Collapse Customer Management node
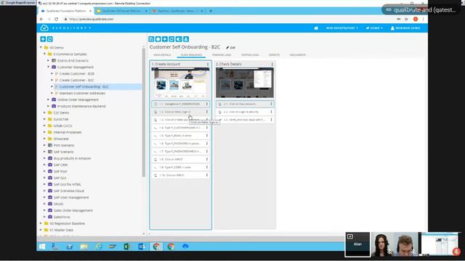This screenshot has height=261, width=465. [49, 67]
